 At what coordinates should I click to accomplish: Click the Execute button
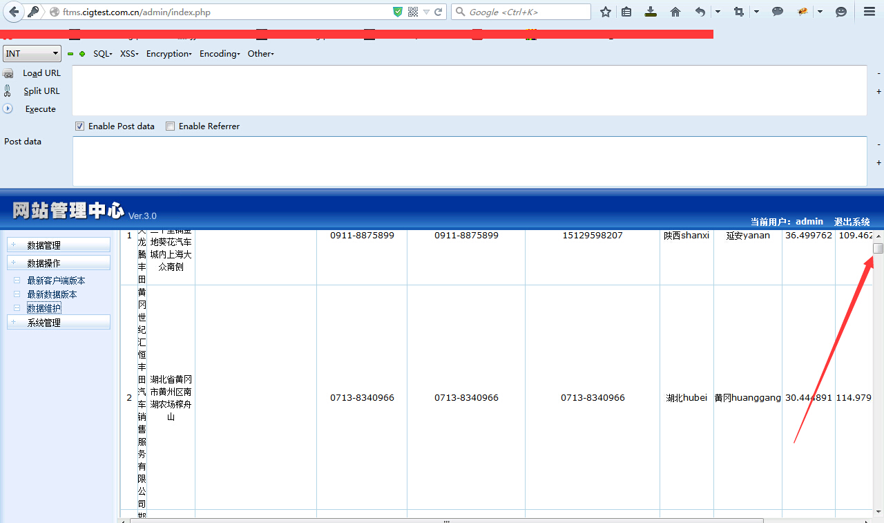coord(41,109)
